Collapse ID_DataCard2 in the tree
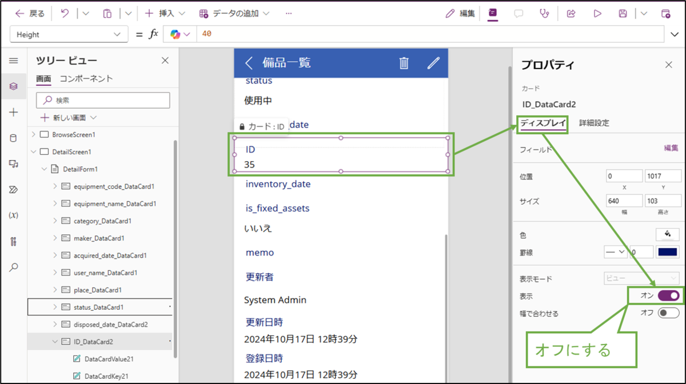Viewport: 686px width, 384px height. pyautogui.click(x=55, y=342)
